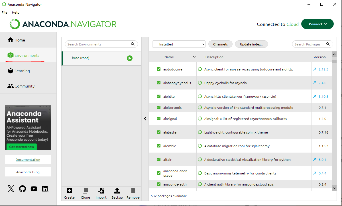
Task: Toggle the aiobotocore package checkbox
Action: [x=159, y=69]
